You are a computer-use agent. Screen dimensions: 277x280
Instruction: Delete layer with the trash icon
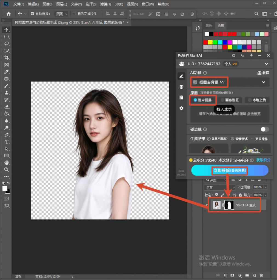coord(261,275)
